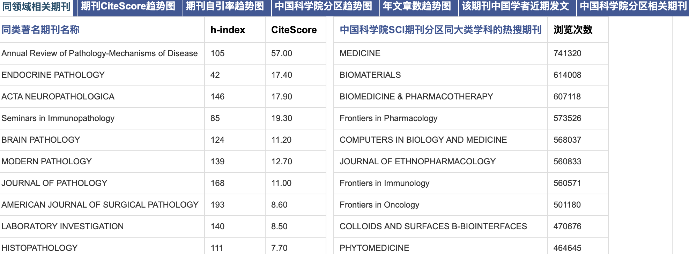The image size is (689, 254).
Task: Open Annual Review of Pathology journal link
Action: [x=99, y=53]
